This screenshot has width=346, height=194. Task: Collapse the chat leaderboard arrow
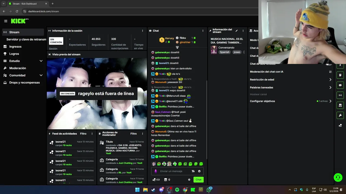click(x=177, y=47)
